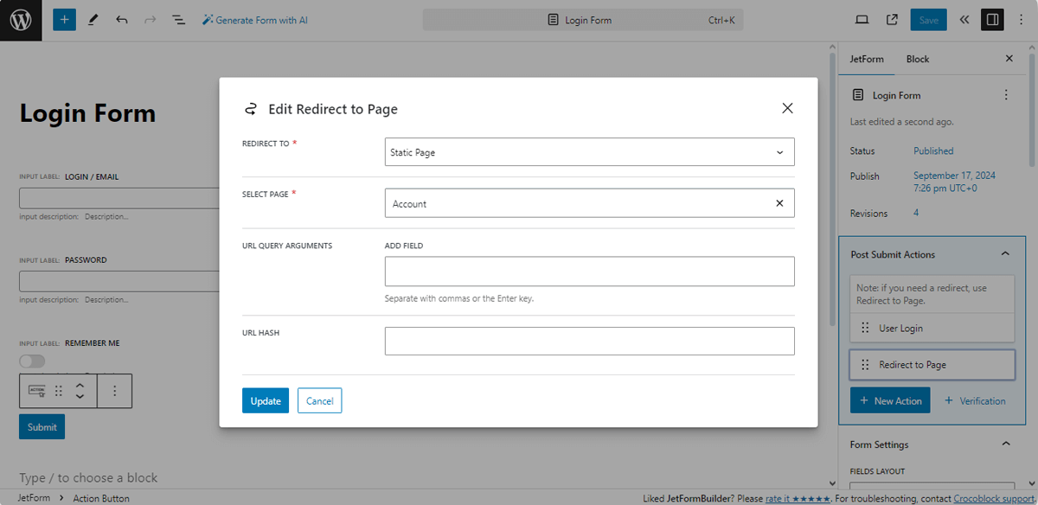Select the pencil editing tool in the toolbar

pyautogui.click(x=93, y=18)
